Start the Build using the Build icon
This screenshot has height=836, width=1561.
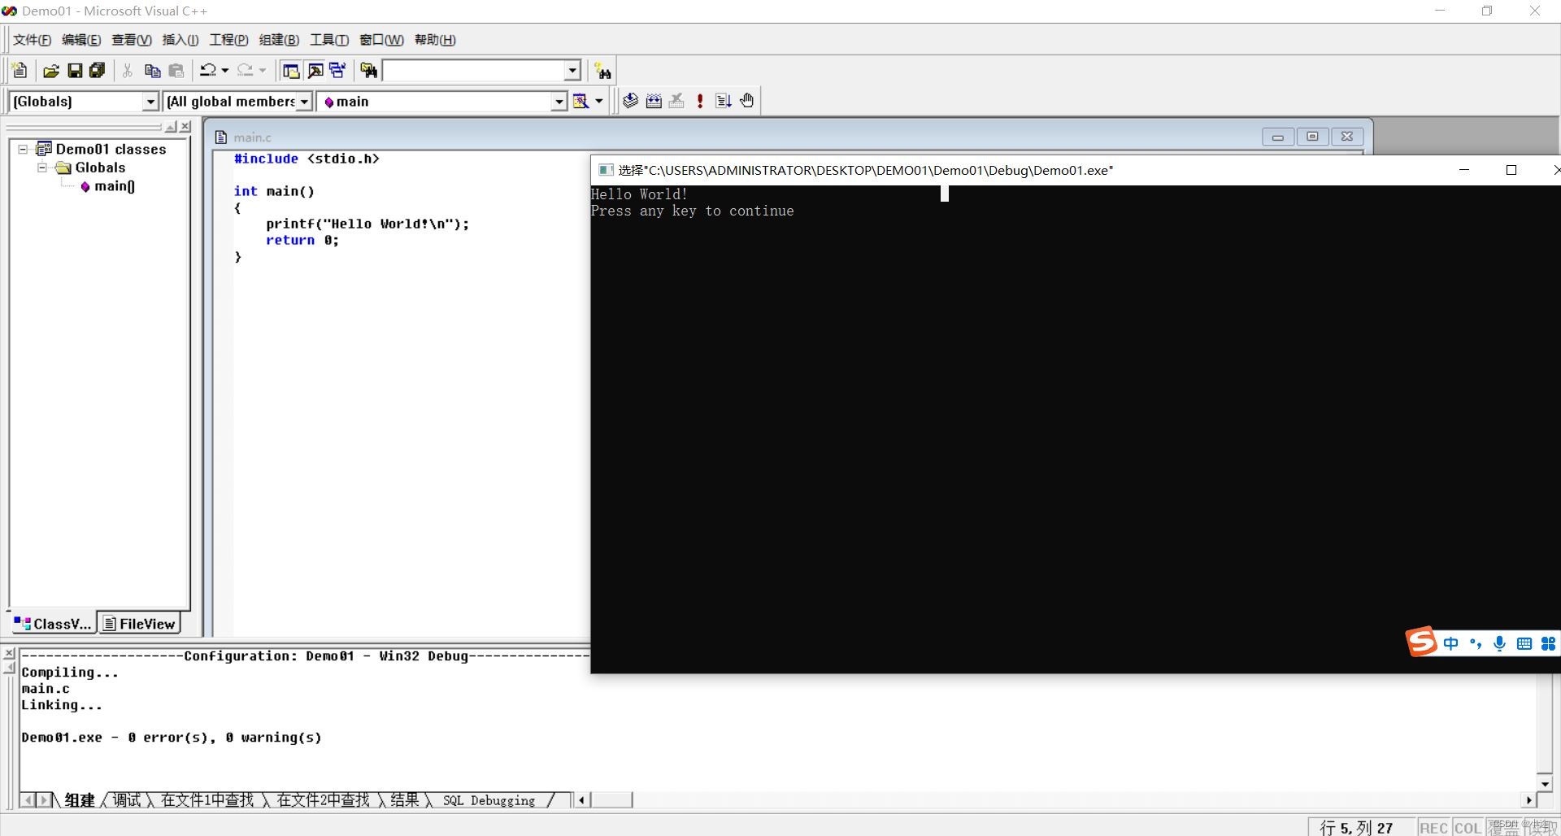tap(654, 100)
